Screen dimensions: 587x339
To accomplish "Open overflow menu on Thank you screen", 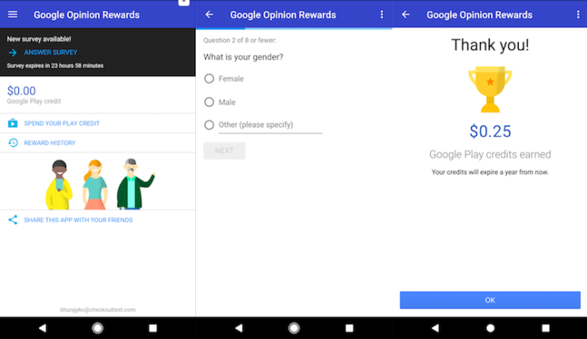I will [578, 14].
